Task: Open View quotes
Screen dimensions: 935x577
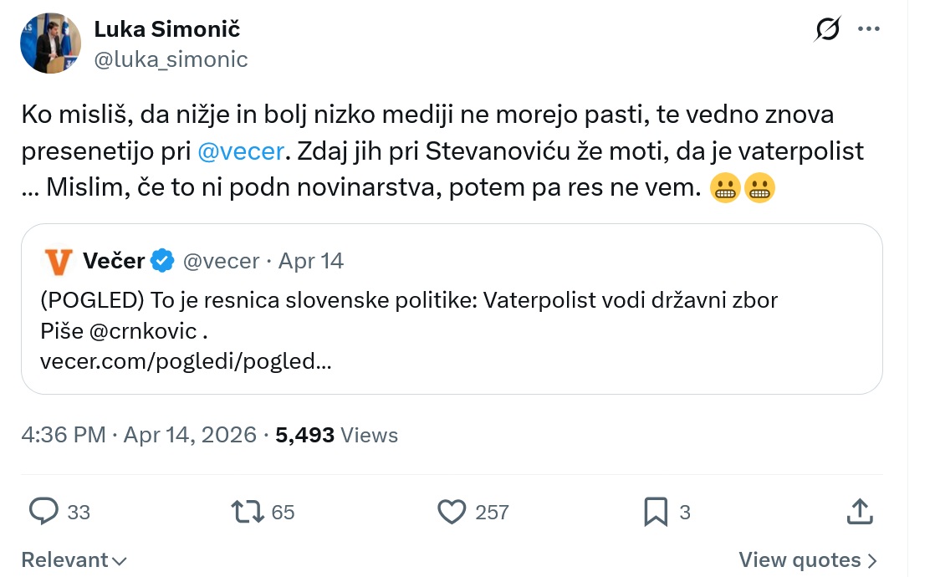Action: (x=808, y=559)
